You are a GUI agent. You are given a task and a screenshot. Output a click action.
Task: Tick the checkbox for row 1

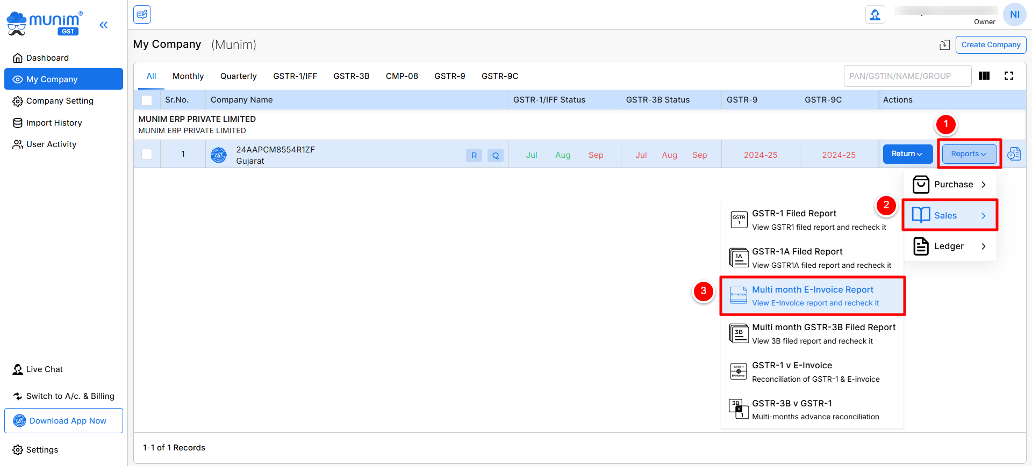point(147,154)
